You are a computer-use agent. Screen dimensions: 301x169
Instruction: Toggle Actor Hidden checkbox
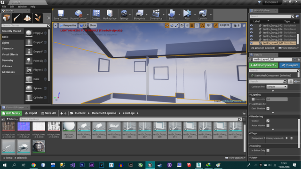[268, 125]
